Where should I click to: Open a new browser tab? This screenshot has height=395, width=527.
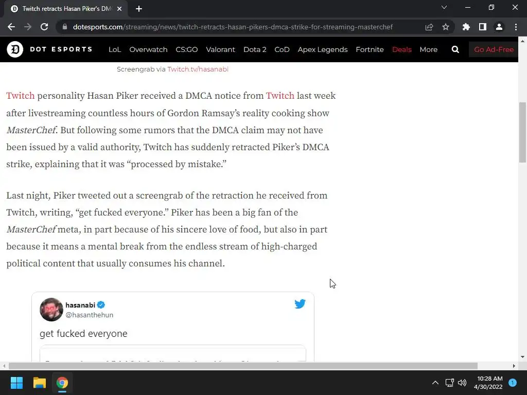[139, 9]
